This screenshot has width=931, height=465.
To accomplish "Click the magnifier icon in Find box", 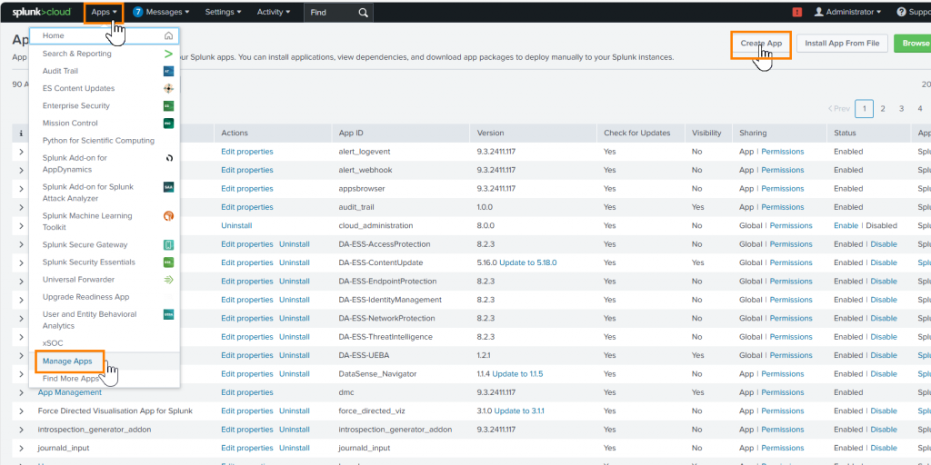I will (363, 13).
